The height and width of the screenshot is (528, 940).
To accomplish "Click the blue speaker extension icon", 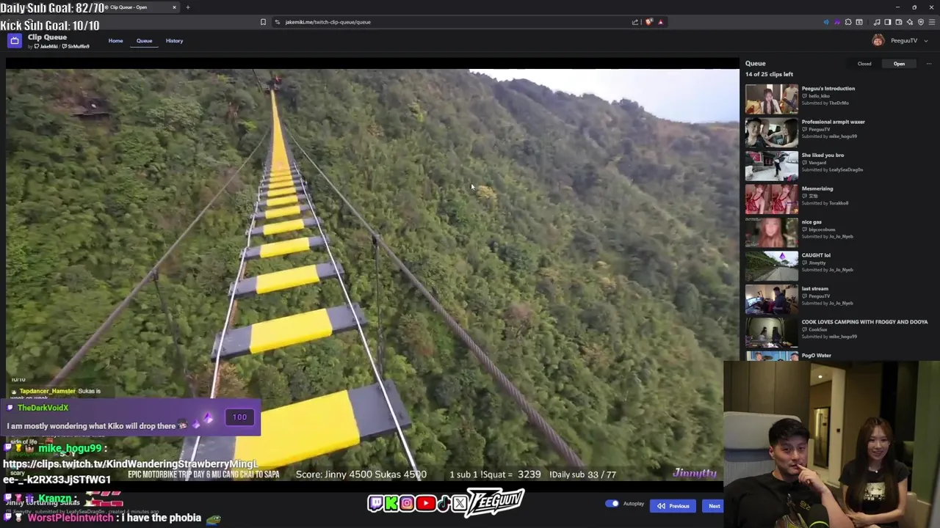I will pyautogui.click(x=826, y=22).
